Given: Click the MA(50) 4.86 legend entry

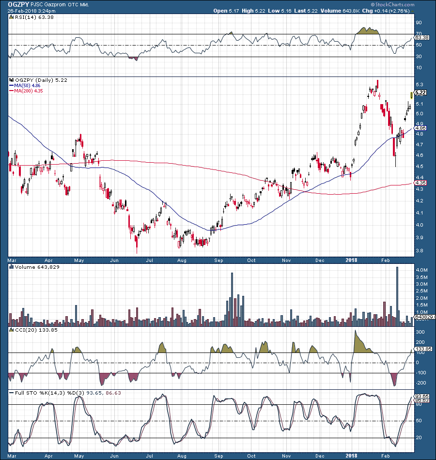Looking at the screenshot, I should [x=27, y=85].
